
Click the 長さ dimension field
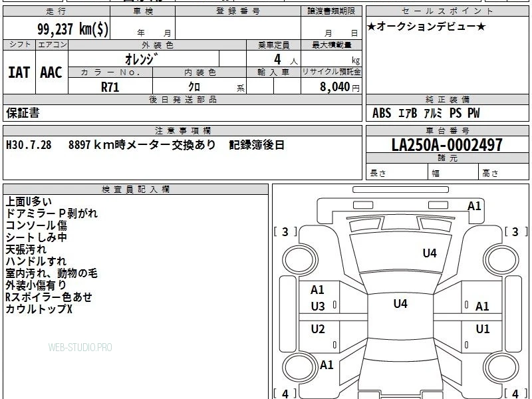pyautogui.click(x=397, y=172)
